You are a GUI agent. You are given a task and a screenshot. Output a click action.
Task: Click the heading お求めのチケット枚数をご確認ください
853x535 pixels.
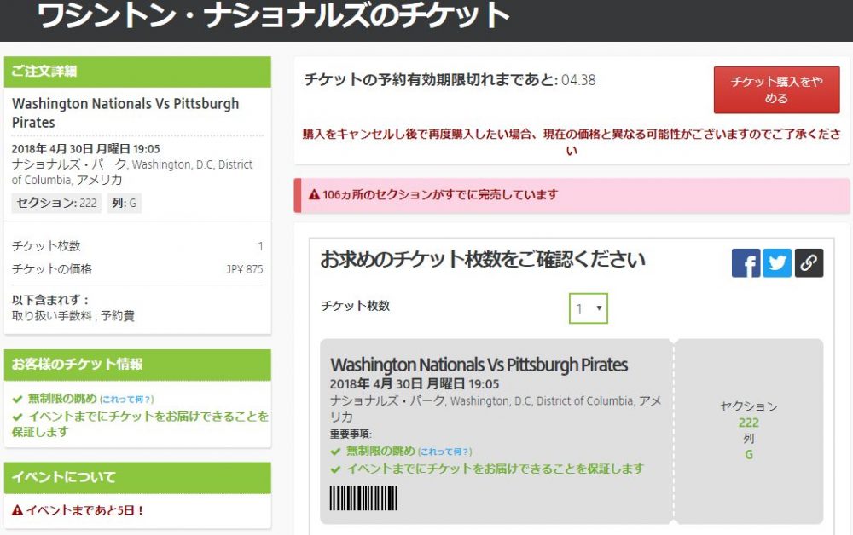point(483,260)
